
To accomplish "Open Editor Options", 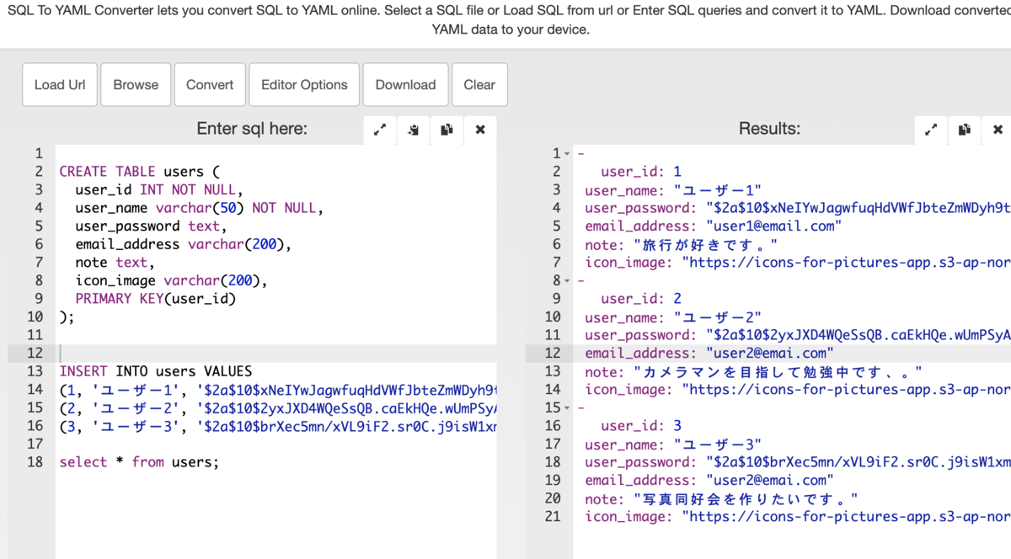I will 304,85.
